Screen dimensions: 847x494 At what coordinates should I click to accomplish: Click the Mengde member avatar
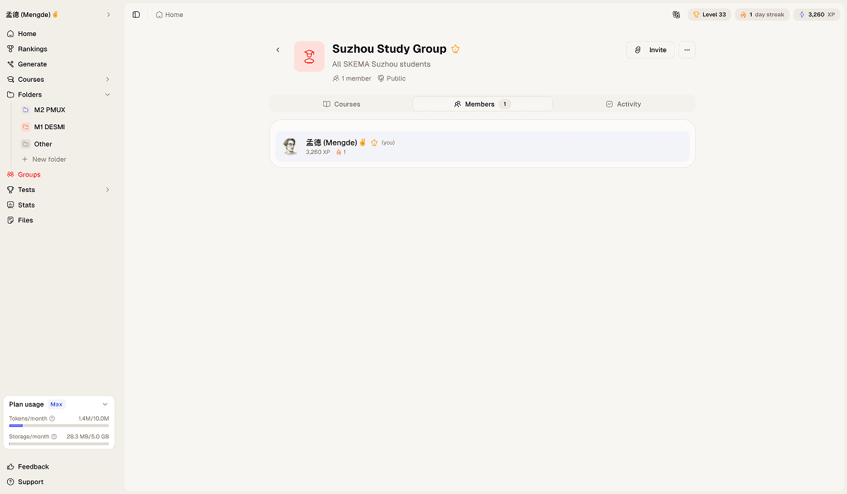coord(290,146)
